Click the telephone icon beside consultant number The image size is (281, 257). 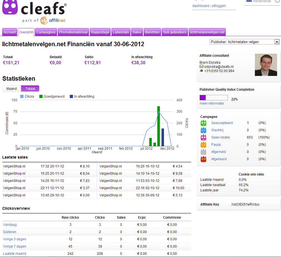point(202,71)
